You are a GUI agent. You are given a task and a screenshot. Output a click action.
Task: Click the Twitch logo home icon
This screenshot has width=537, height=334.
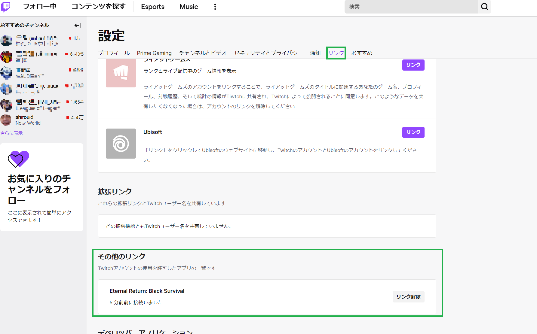6,7
